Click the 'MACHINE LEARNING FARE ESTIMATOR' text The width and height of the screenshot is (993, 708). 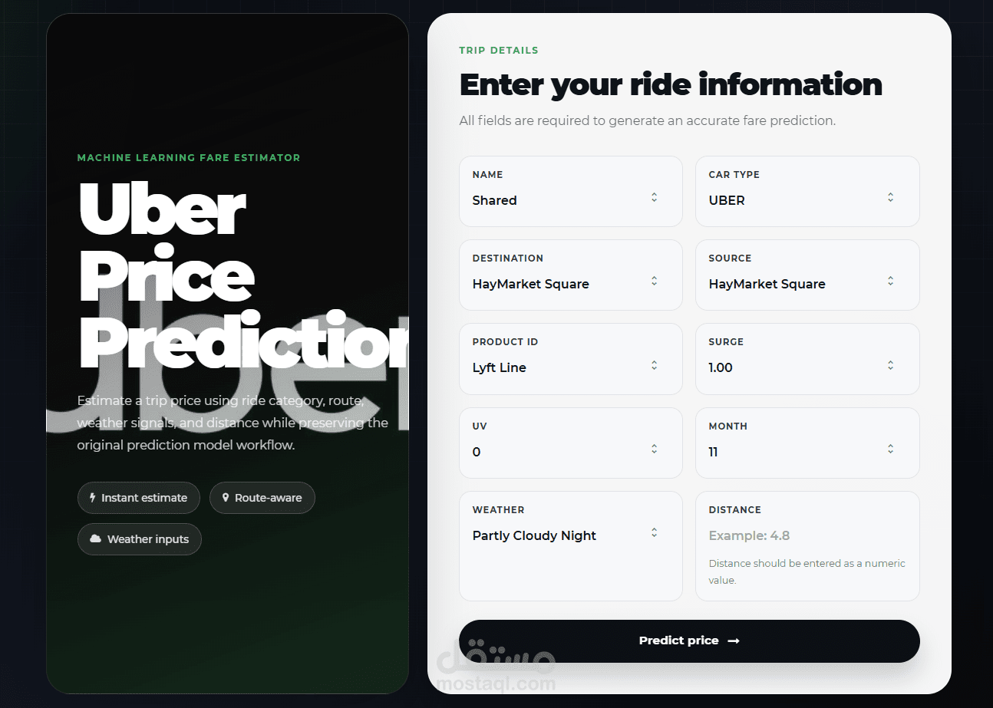pos(189,158)
